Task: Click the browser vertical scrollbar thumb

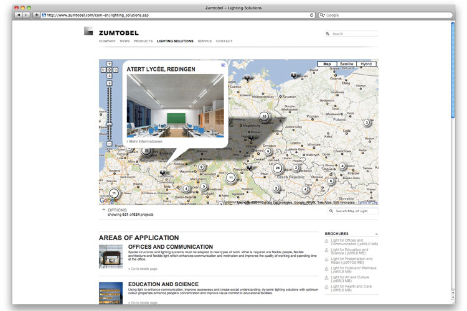Action: [453, 70]
